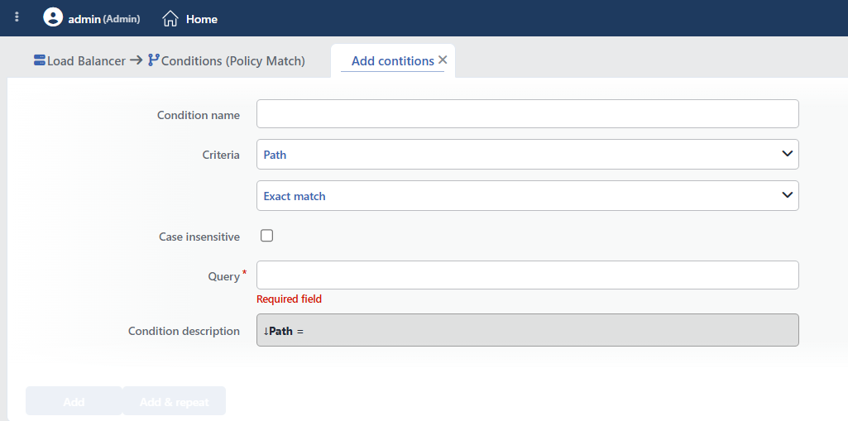Image resolution: width=848 pixels, height=421 pixels.
Task: Close the Add contitions tab
Action: [443, 60]
